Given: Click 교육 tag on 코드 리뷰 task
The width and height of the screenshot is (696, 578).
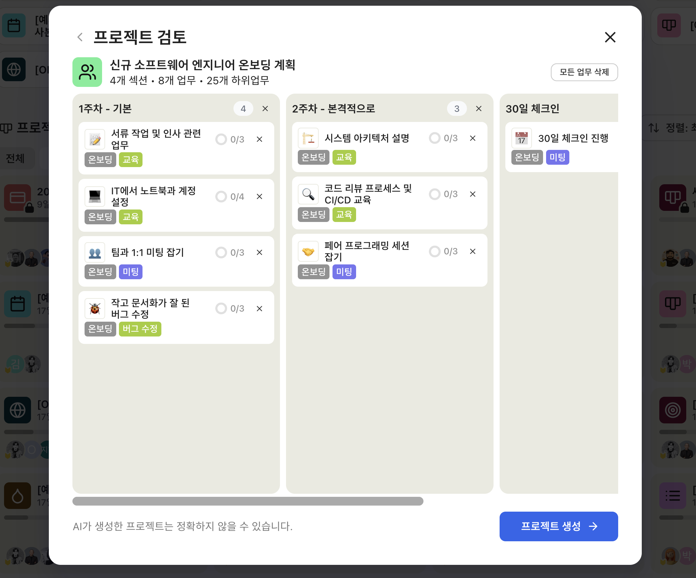Looking at the screenshot, I should [x=344, y=215].
